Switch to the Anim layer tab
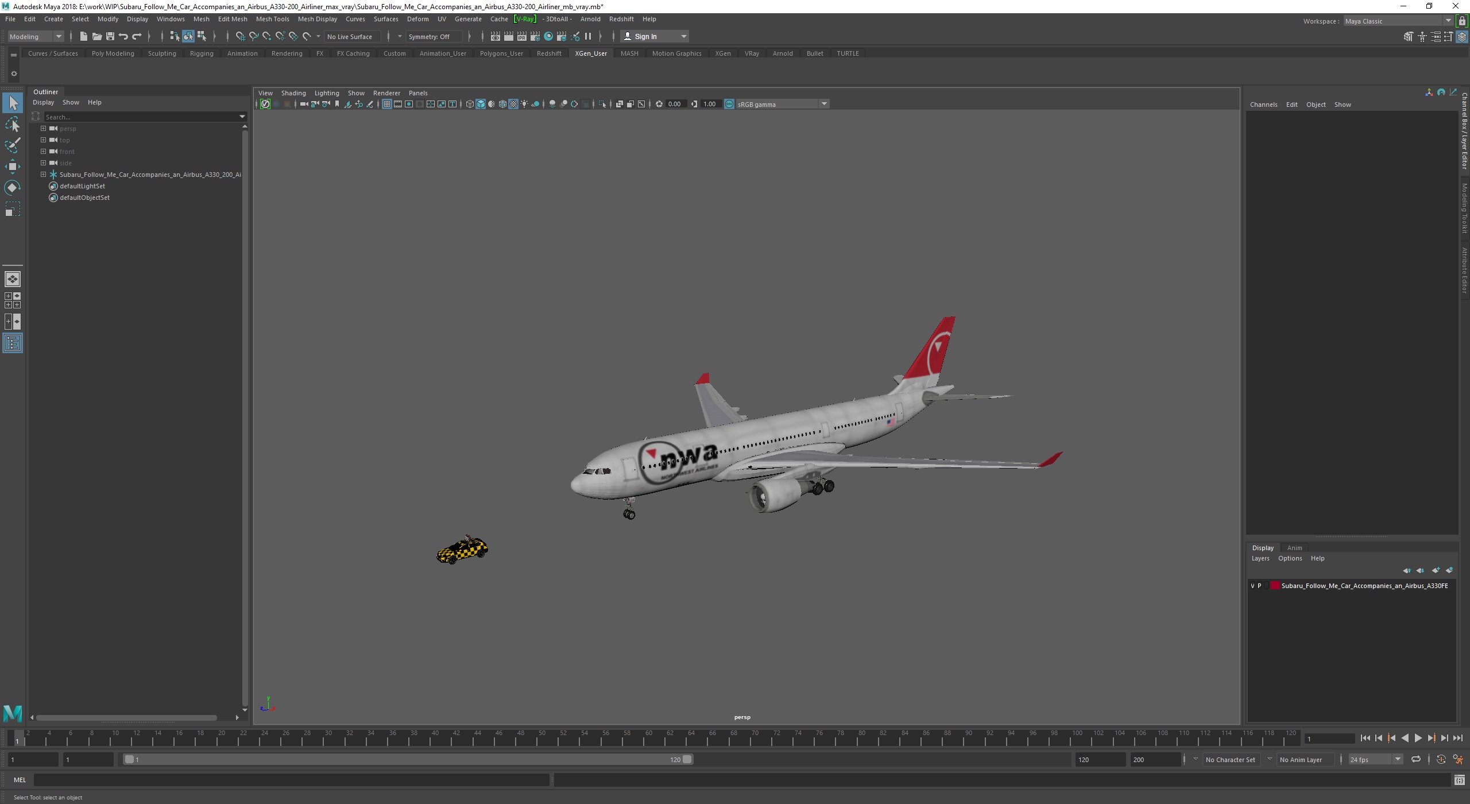1470x804 pixels. click(x=1294, y=548)
